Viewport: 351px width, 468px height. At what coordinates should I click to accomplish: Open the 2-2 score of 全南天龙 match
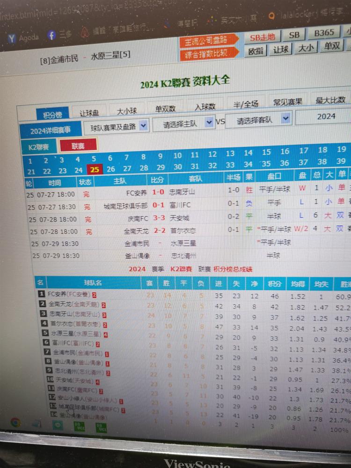pyautogui.click(x=160, y=230)
